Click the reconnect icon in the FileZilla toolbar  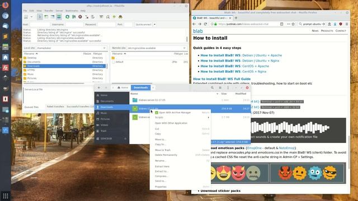pos(93,17)
